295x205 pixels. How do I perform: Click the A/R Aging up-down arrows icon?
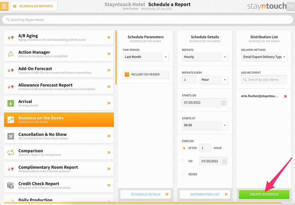tap(11, 37)
